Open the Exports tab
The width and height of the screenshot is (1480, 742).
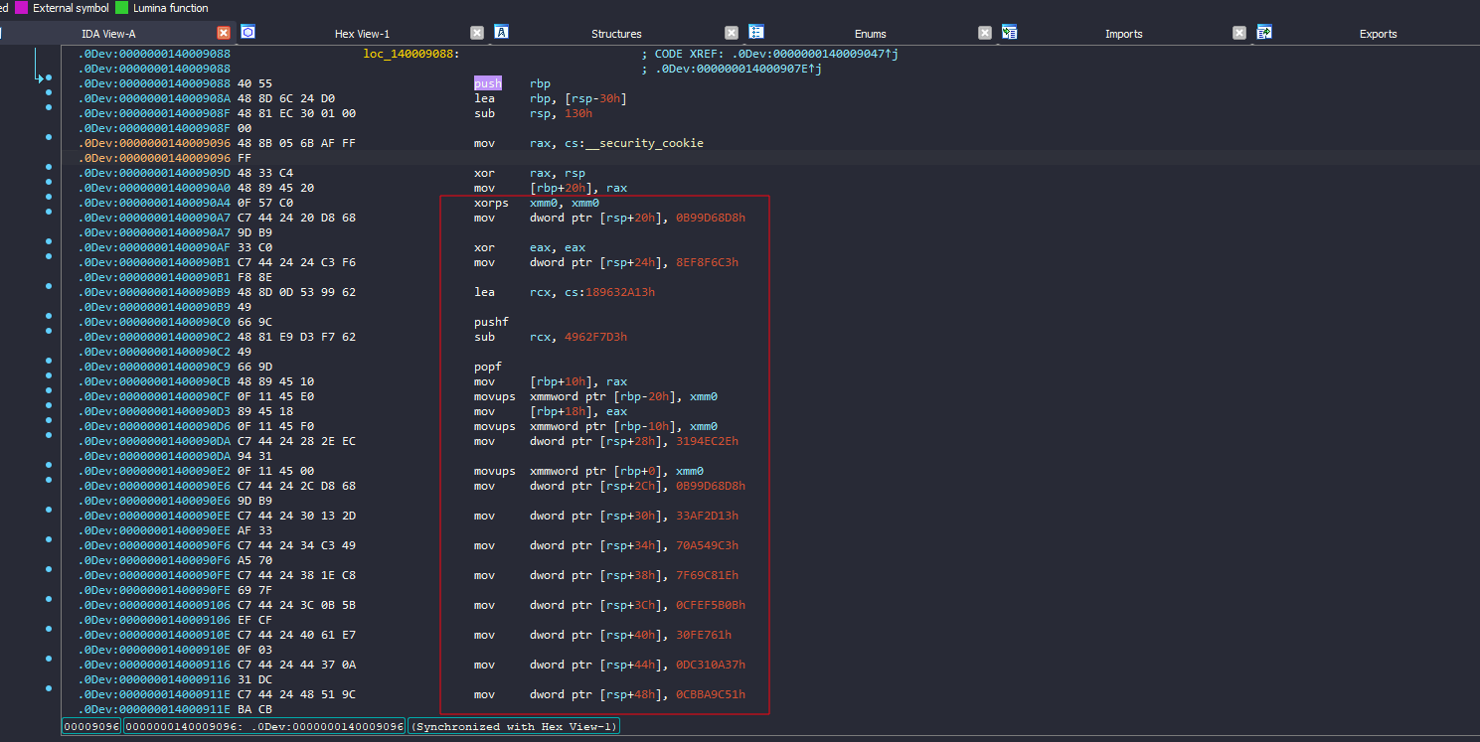(1378, 34)
